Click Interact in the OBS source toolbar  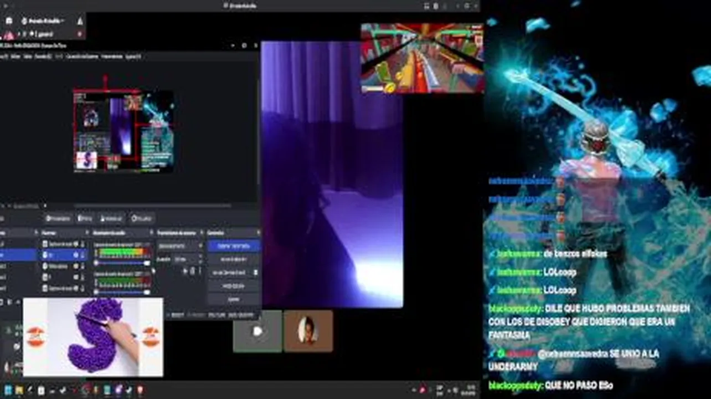tap(111, 218)
